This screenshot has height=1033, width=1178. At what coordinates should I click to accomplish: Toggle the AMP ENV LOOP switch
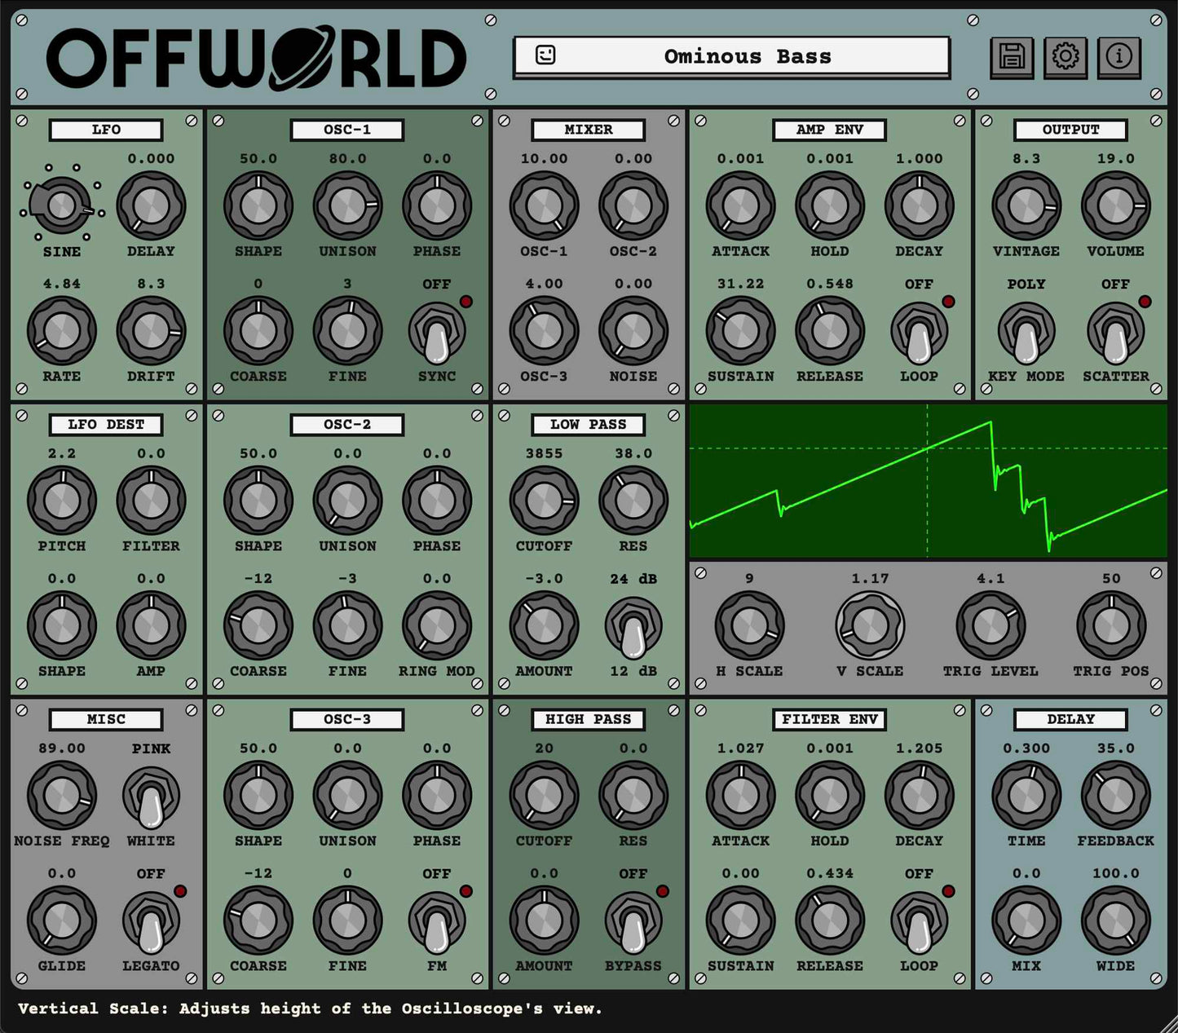pyautogui.click(x=919, y=333)
